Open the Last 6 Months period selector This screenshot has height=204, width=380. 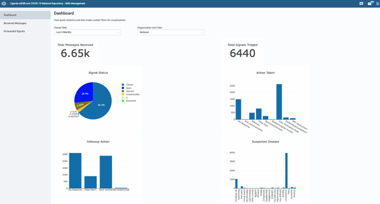(x=88, y=33)
